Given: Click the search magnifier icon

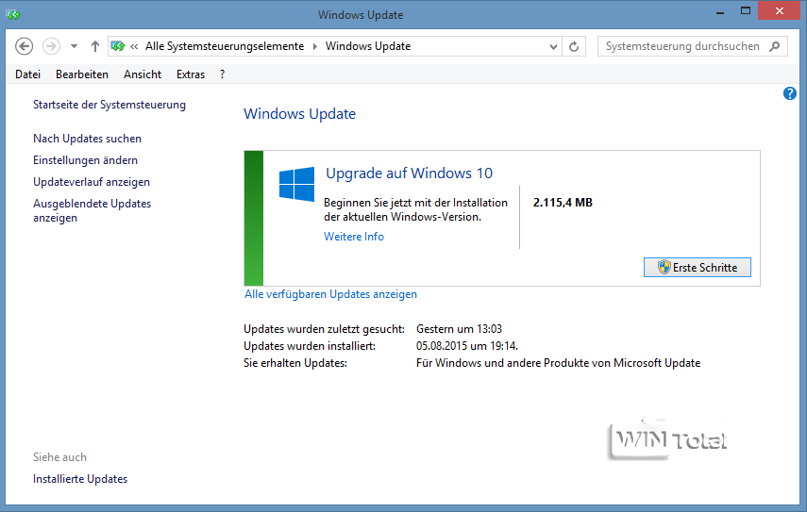Looking at the screenshot, I should pos(775,46).
